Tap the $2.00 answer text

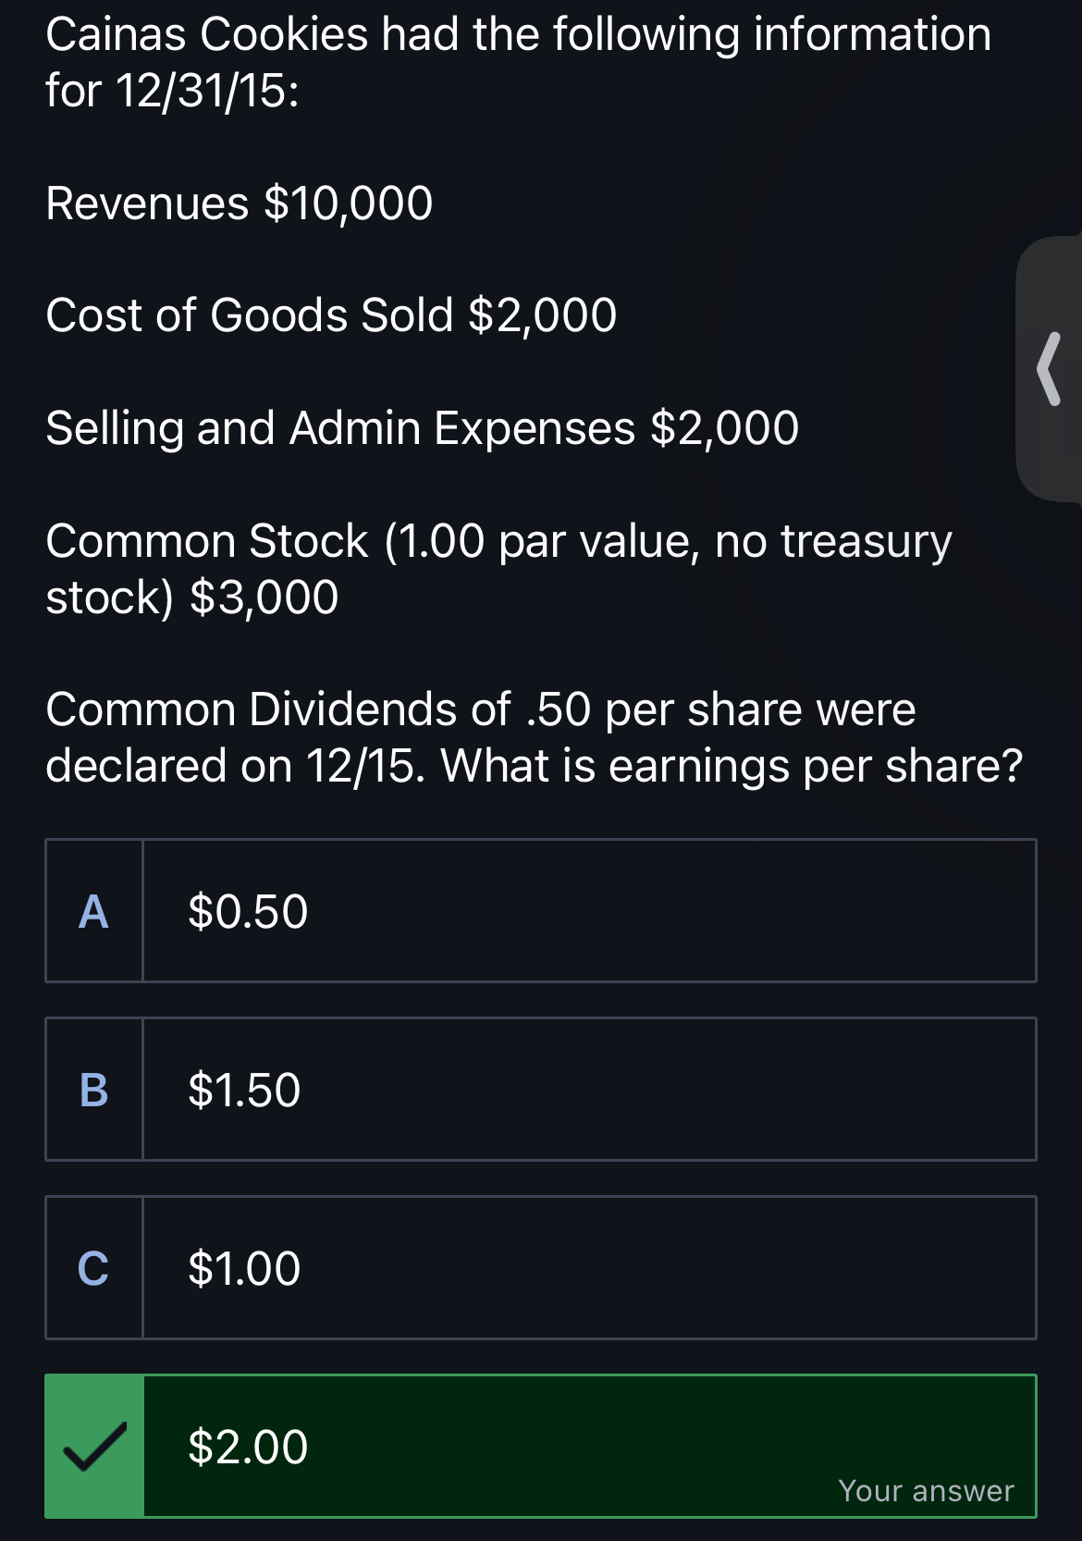pos(248,1448)
